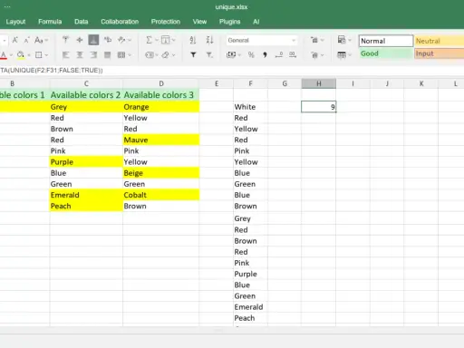Open the Plugins tab
The height and width of the screenshot is (348, 464).
pos(229,22)
